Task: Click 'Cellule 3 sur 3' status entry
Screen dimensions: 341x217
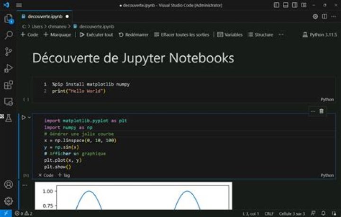Action: 292,214
